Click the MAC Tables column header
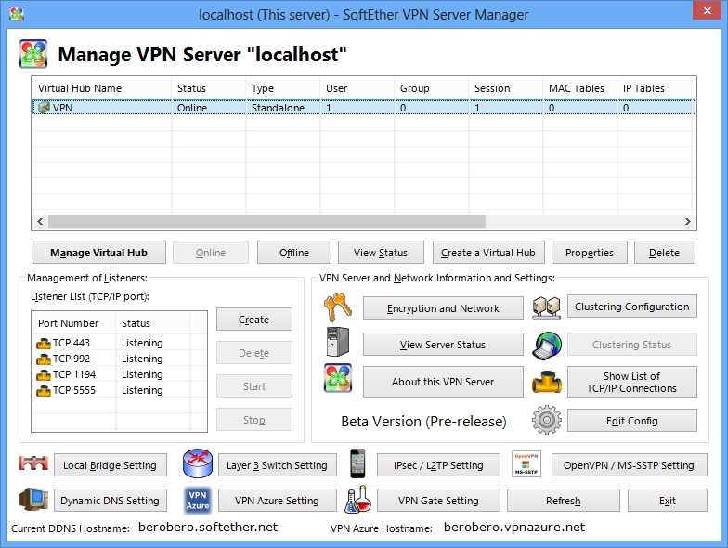 coord(579,88)
